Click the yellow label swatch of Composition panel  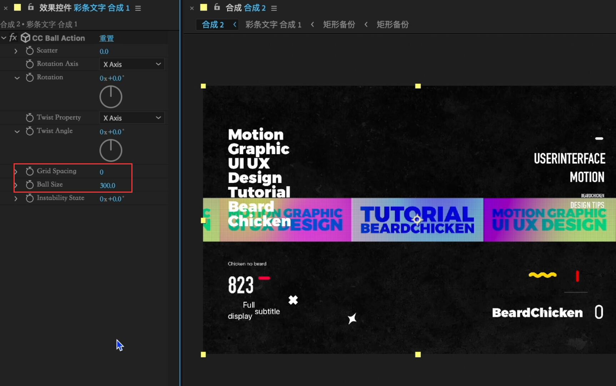pos(204,7)
